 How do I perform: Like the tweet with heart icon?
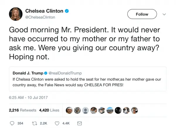click(57, 123)
